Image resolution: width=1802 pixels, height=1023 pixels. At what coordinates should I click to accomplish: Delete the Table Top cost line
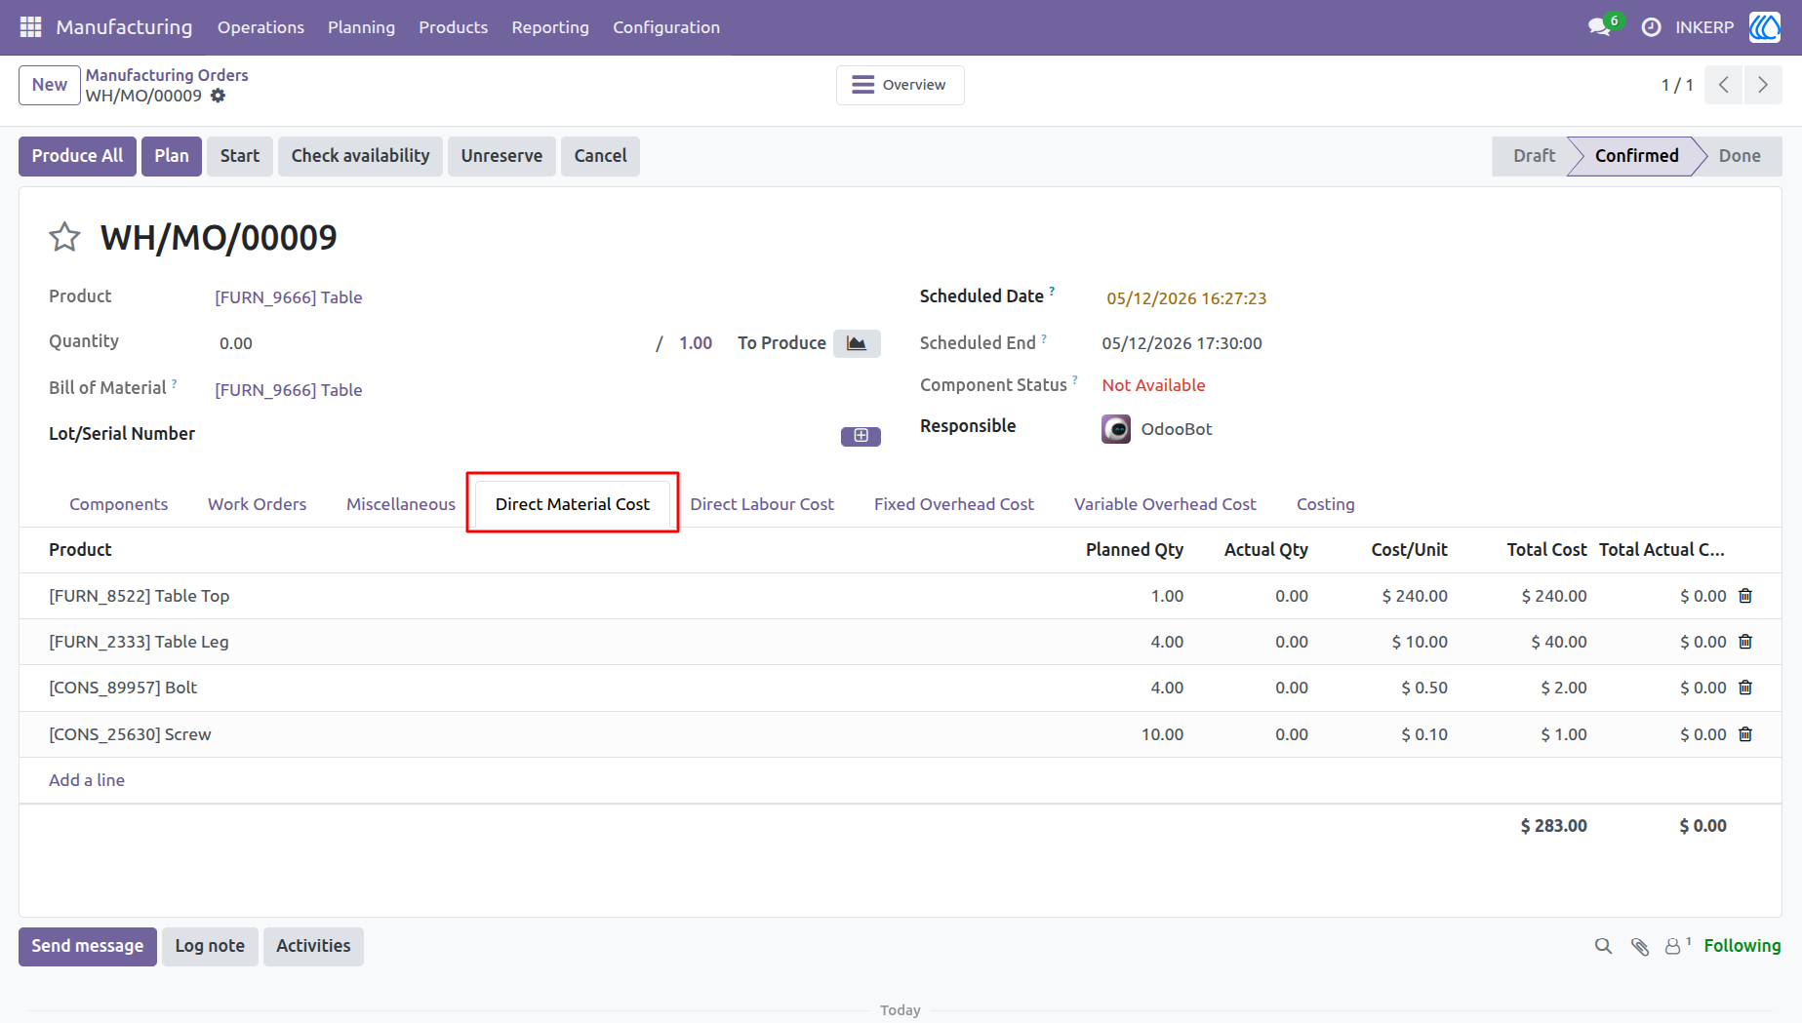(x=1745, y=596)
